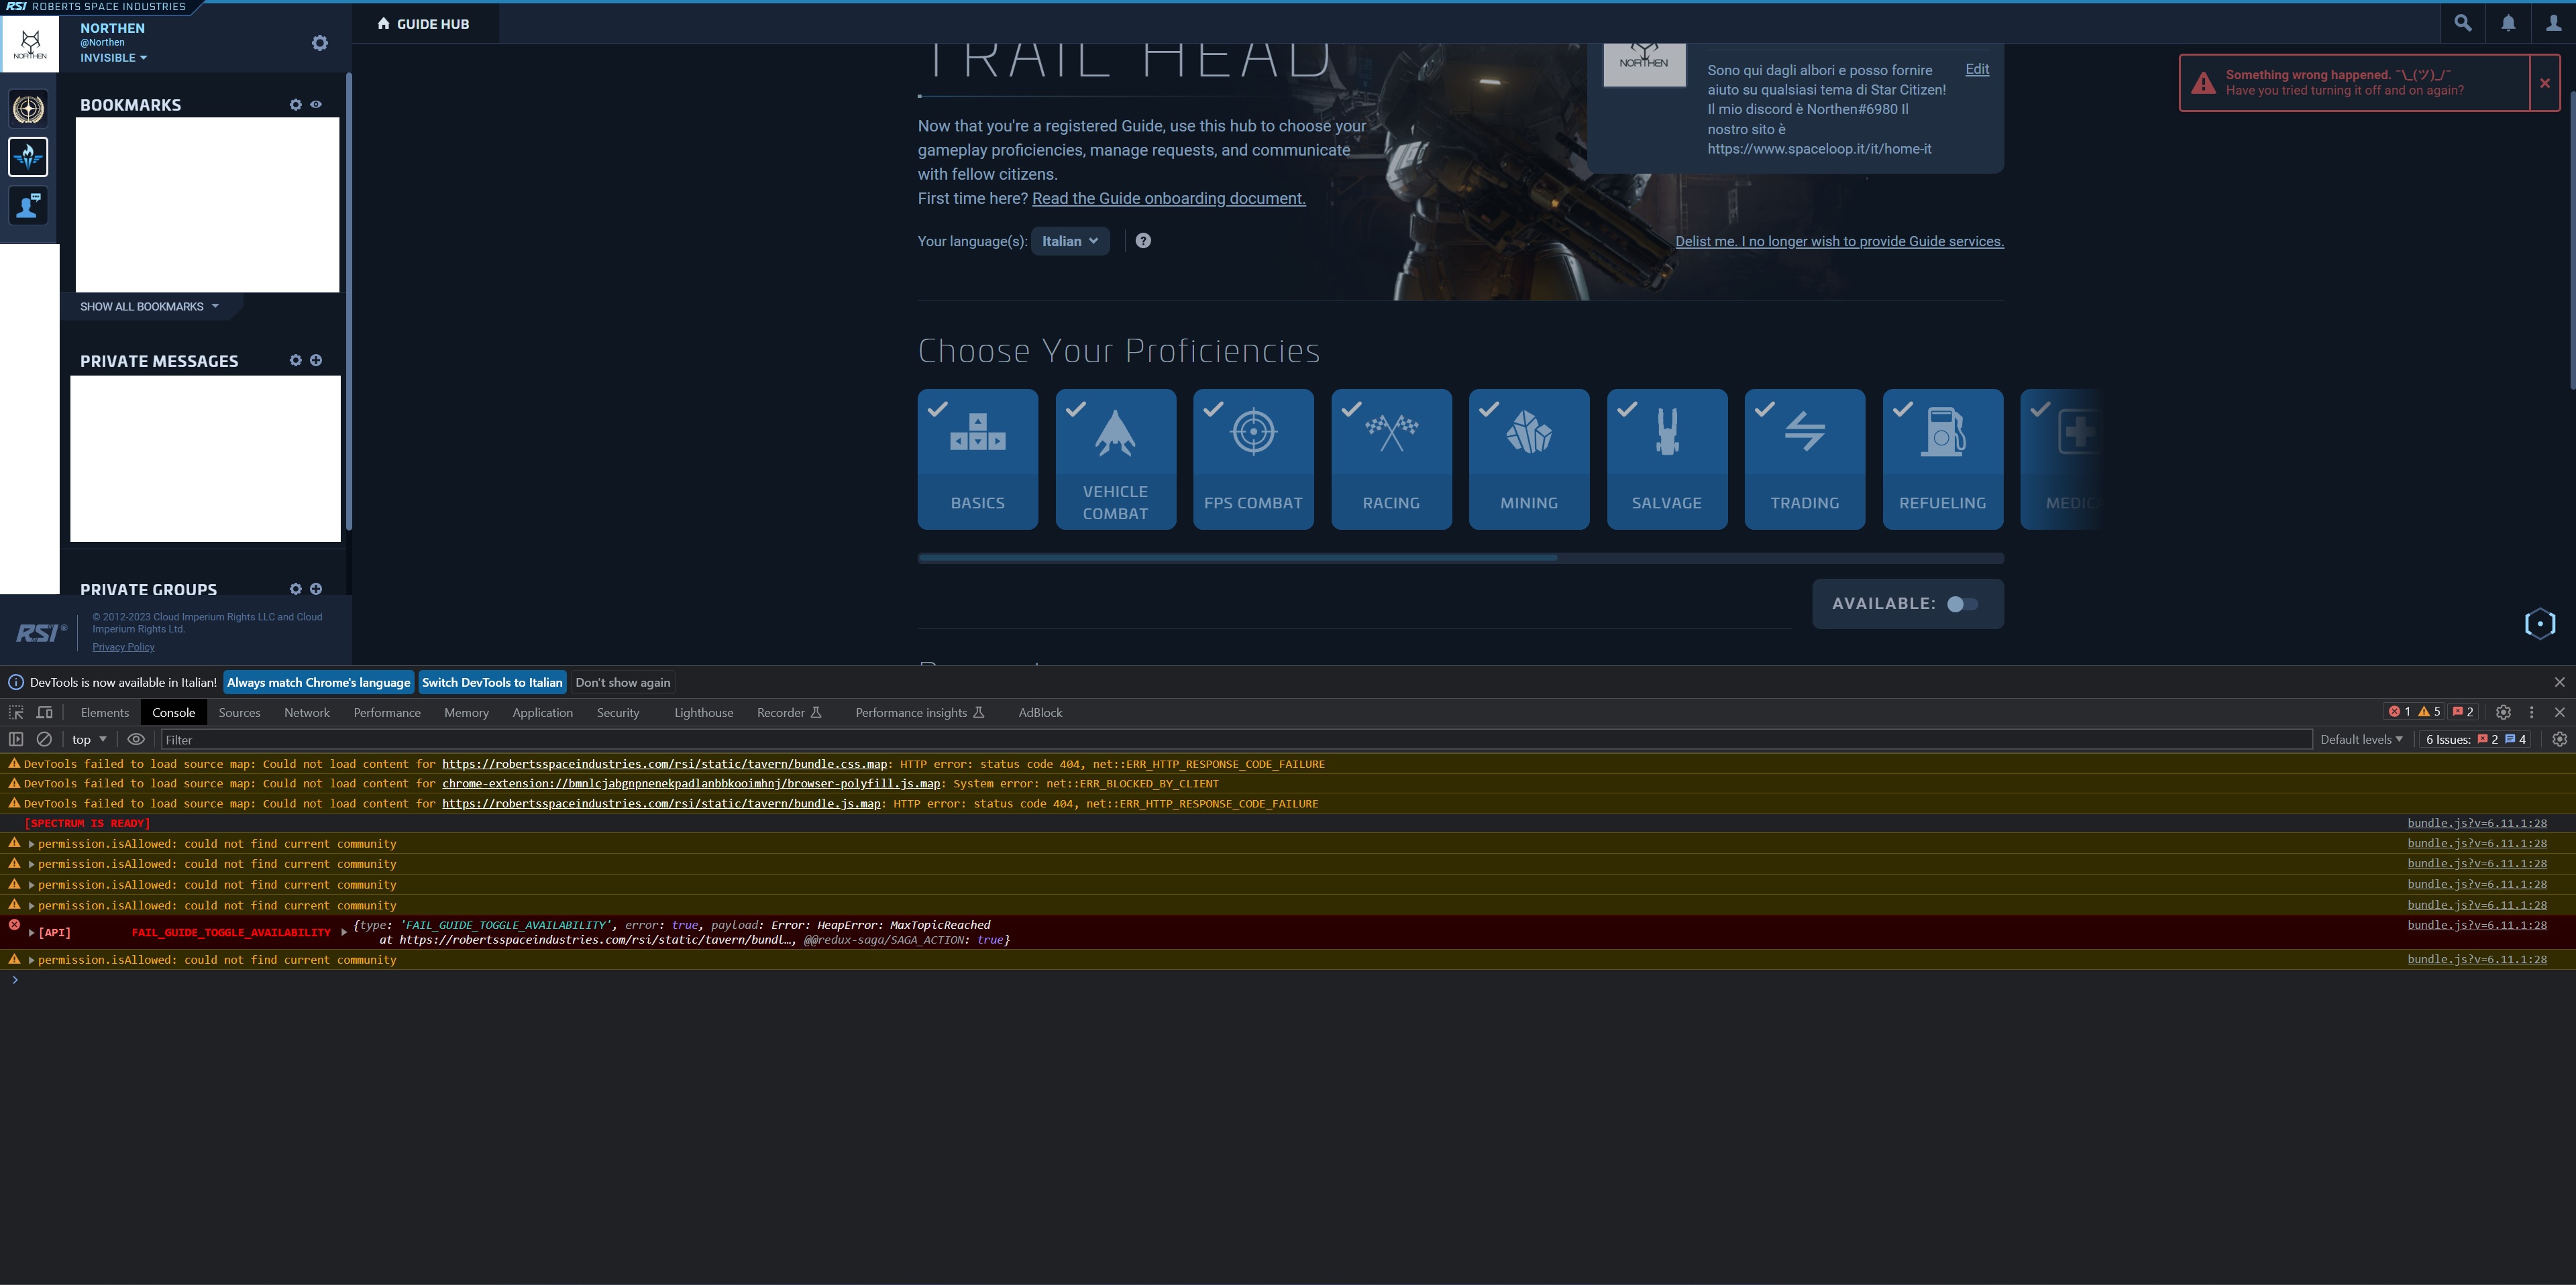Toggle Bookmarks visibility eye icon
The image size is (2576, 1285).
click(x=316, y=105)
